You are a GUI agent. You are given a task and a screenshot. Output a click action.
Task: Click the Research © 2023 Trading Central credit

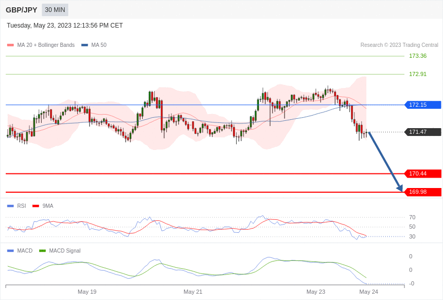[x=399, y=45]
